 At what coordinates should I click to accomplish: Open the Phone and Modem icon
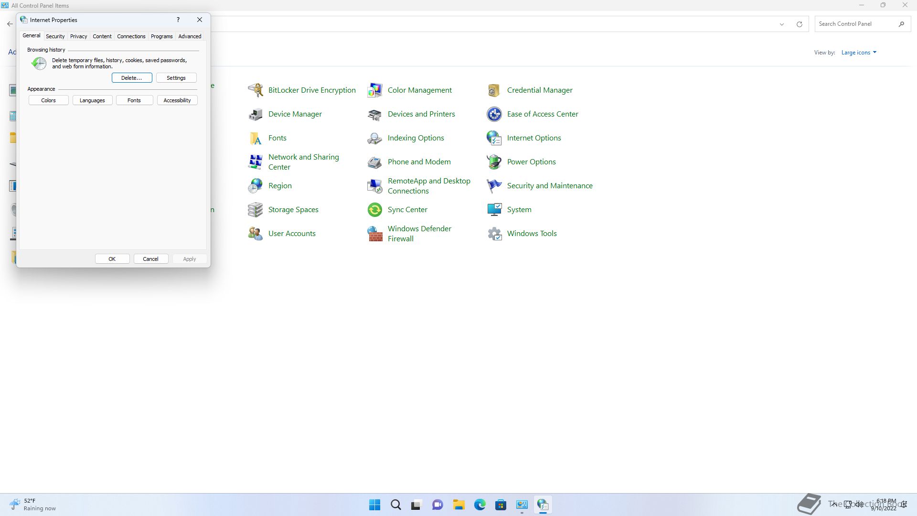tap(375, 161)
